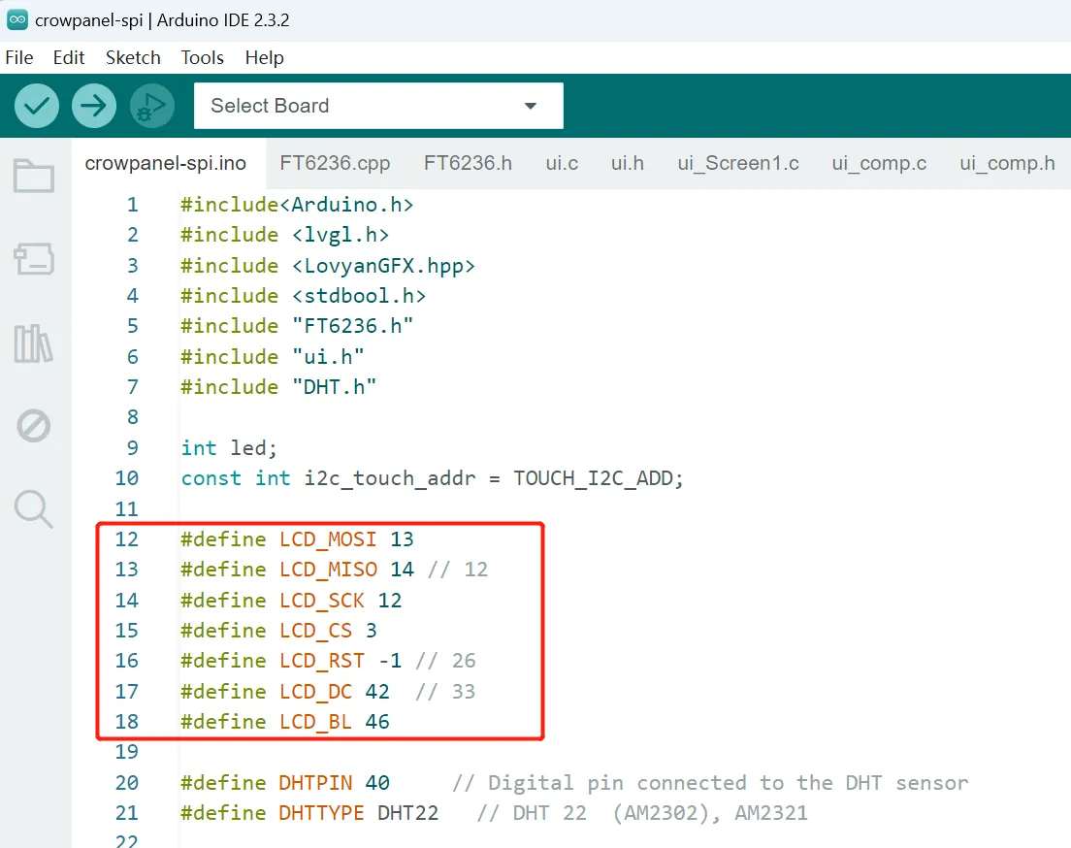The image size is (1071, 848).
Task: Click the Select Board dropdown arrow
Action: click(x=530, y=106)
